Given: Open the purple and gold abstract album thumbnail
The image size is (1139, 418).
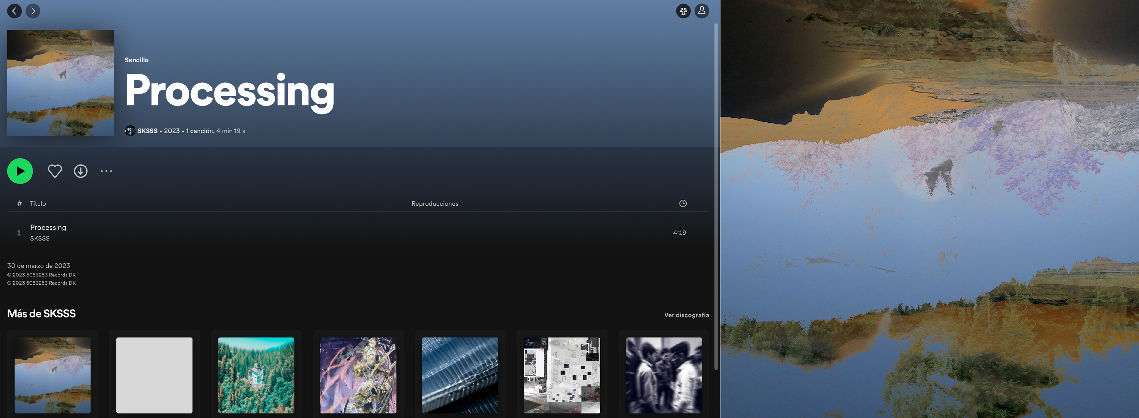Looking at the screenshot, I should [358, 376].
